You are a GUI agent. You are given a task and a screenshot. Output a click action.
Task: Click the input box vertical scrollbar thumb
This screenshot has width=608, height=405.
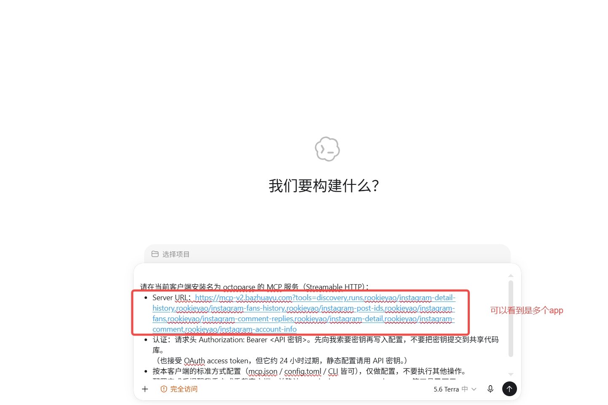point(511,319)
